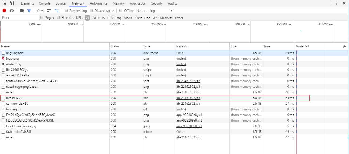Filter requests by WS
Screen dimensions: 349x154
(x=155, y=18)
